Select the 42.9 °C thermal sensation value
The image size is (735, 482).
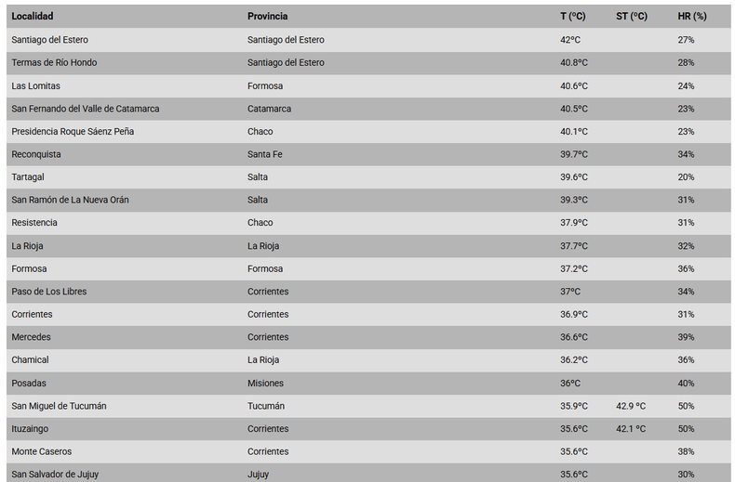coord(631,406)
